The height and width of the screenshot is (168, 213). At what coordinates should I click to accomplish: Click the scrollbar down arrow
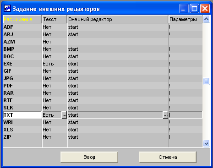pos(206,143)
